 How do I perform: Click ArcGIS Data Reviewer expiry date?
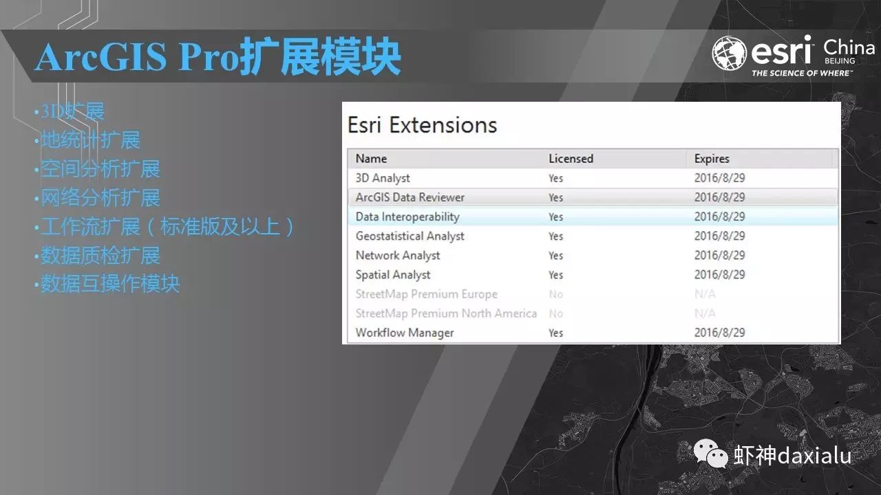(719, 197)
